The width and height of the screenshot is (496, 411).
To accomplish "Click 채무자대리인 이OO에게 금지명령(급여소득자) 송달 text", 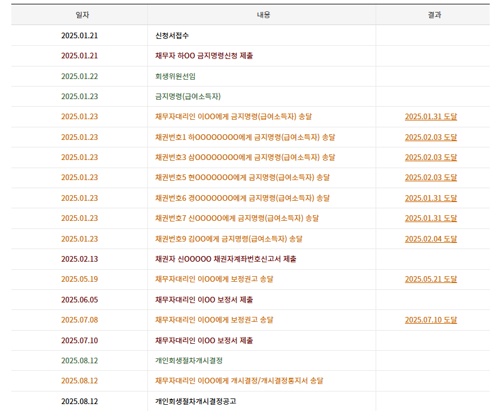I will (233, 117).
